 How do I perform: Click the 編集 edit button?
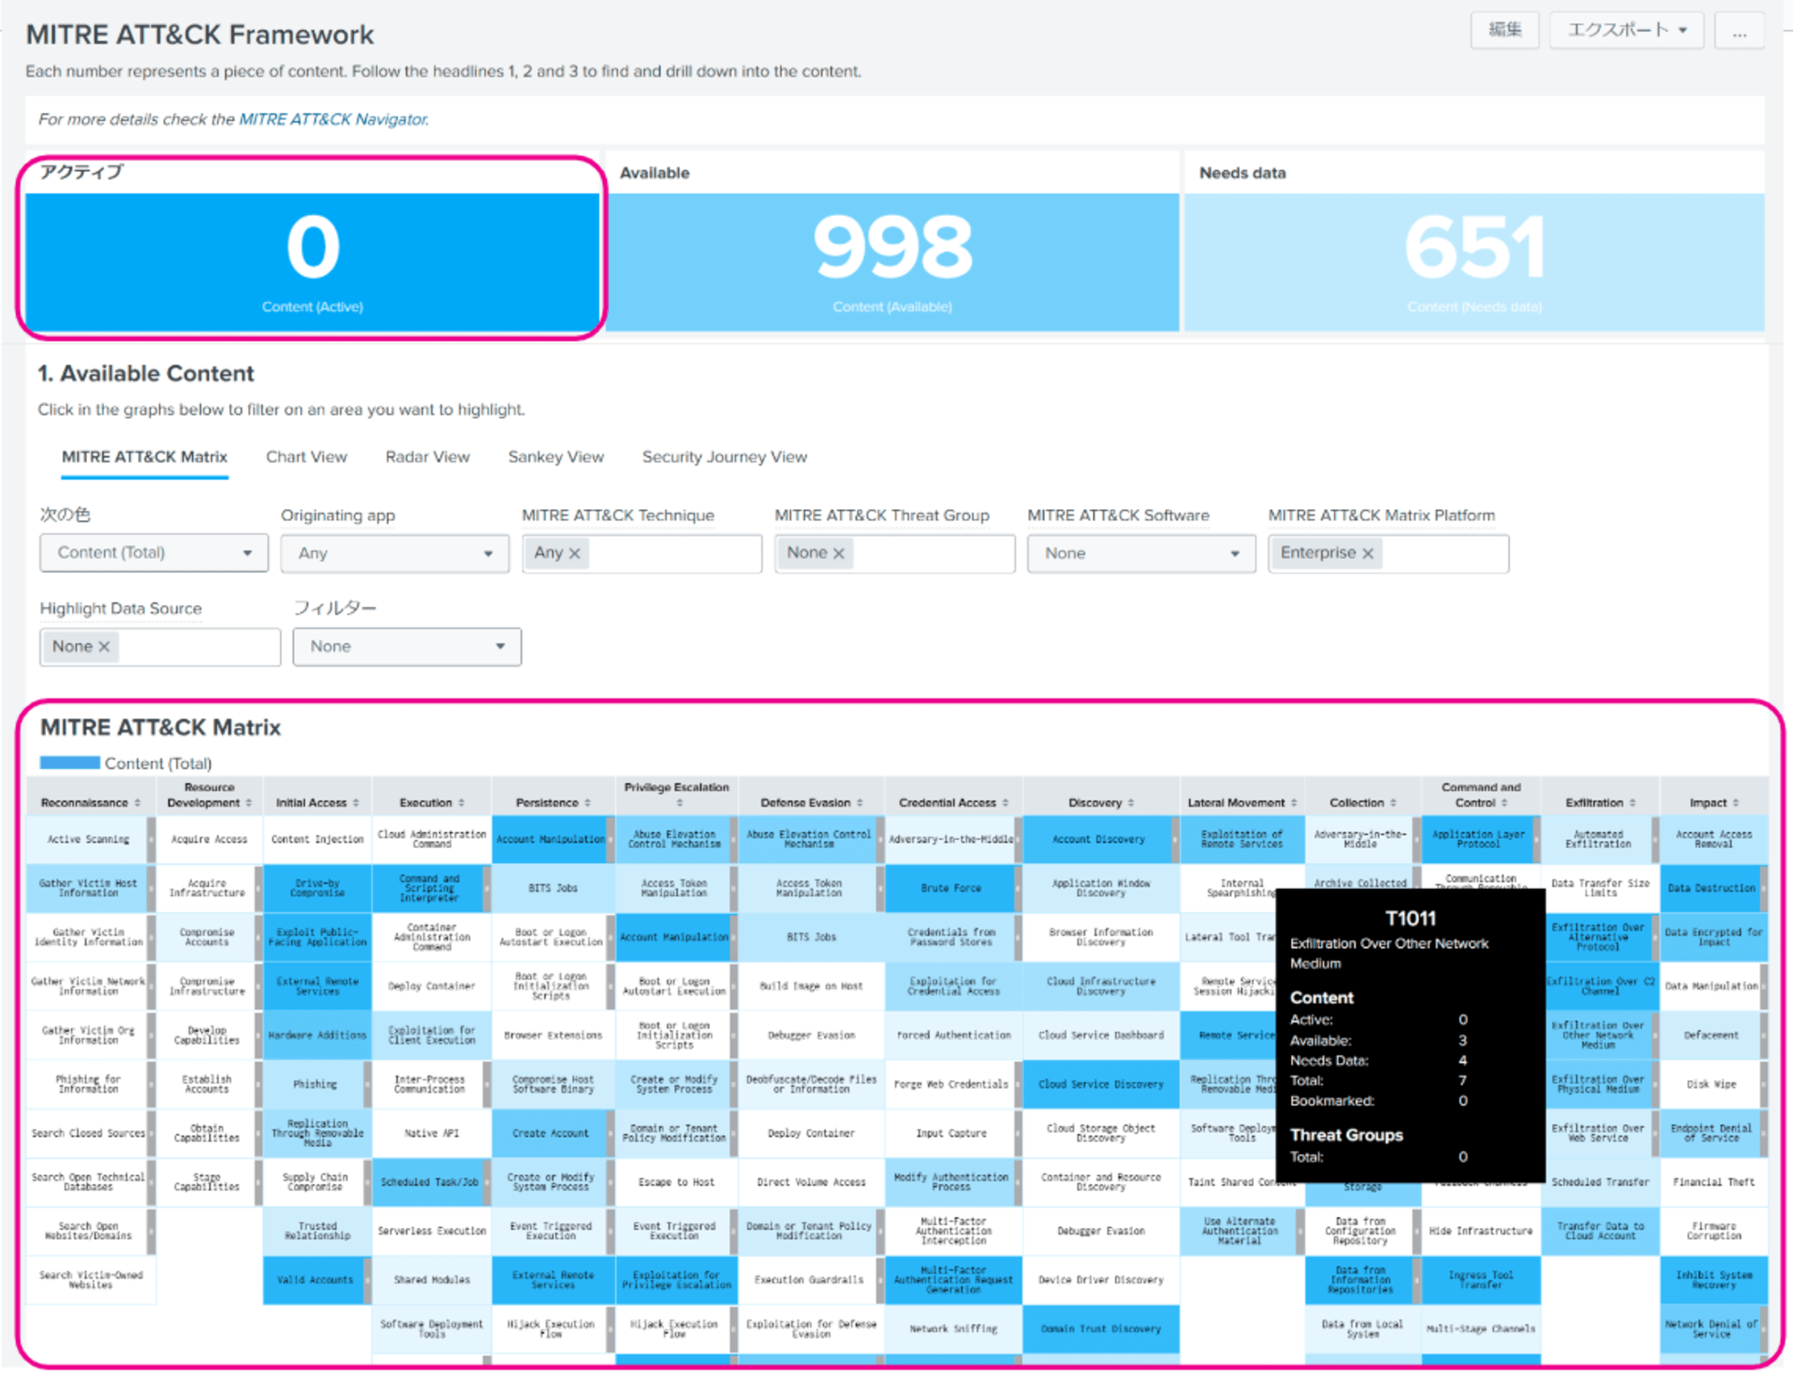1505,30
